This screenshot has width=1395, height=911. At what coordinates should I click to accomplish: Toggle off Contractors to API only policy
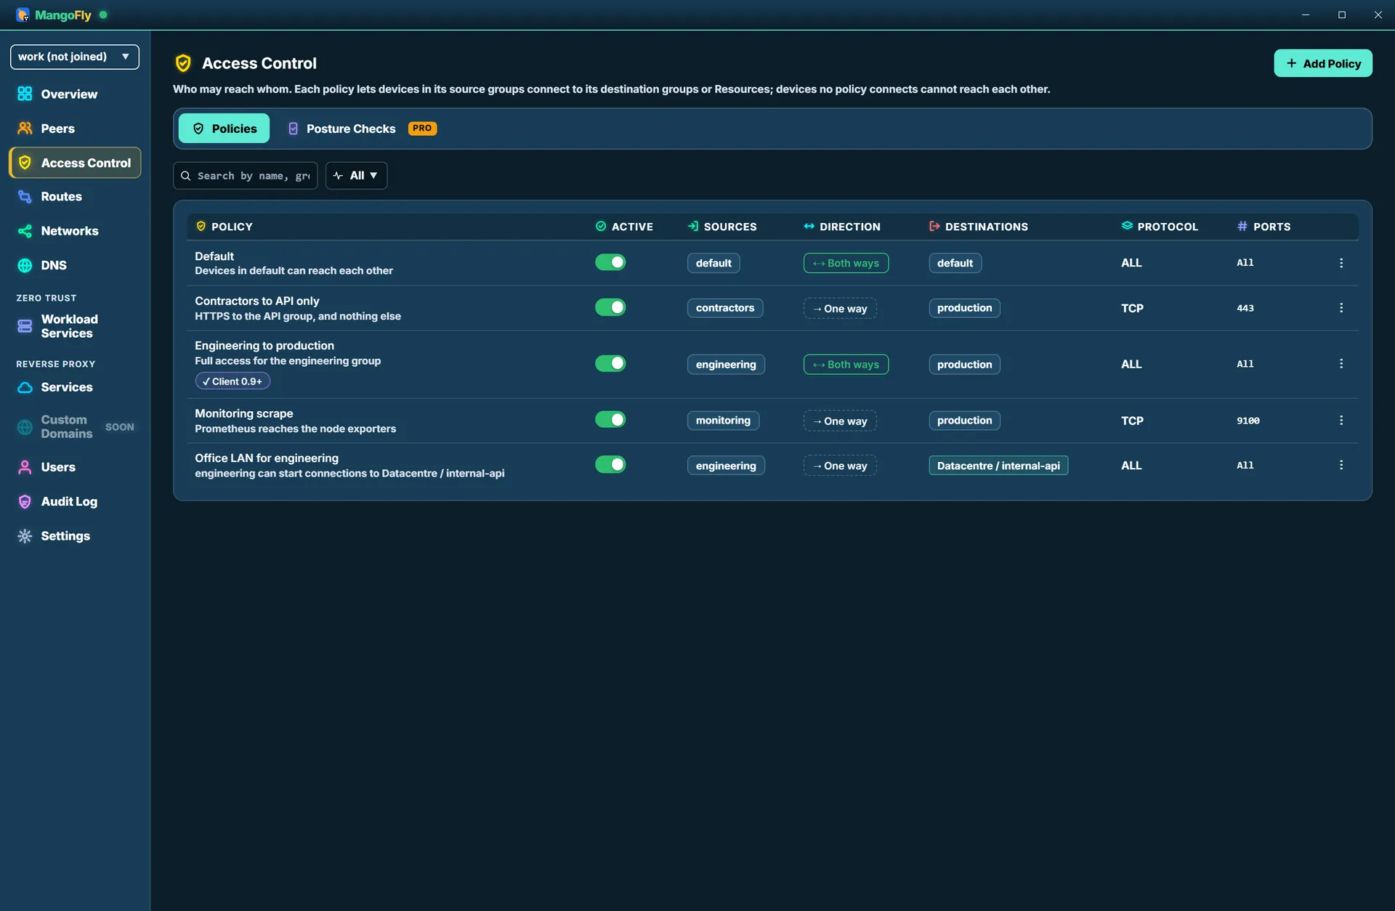[610, 307]
